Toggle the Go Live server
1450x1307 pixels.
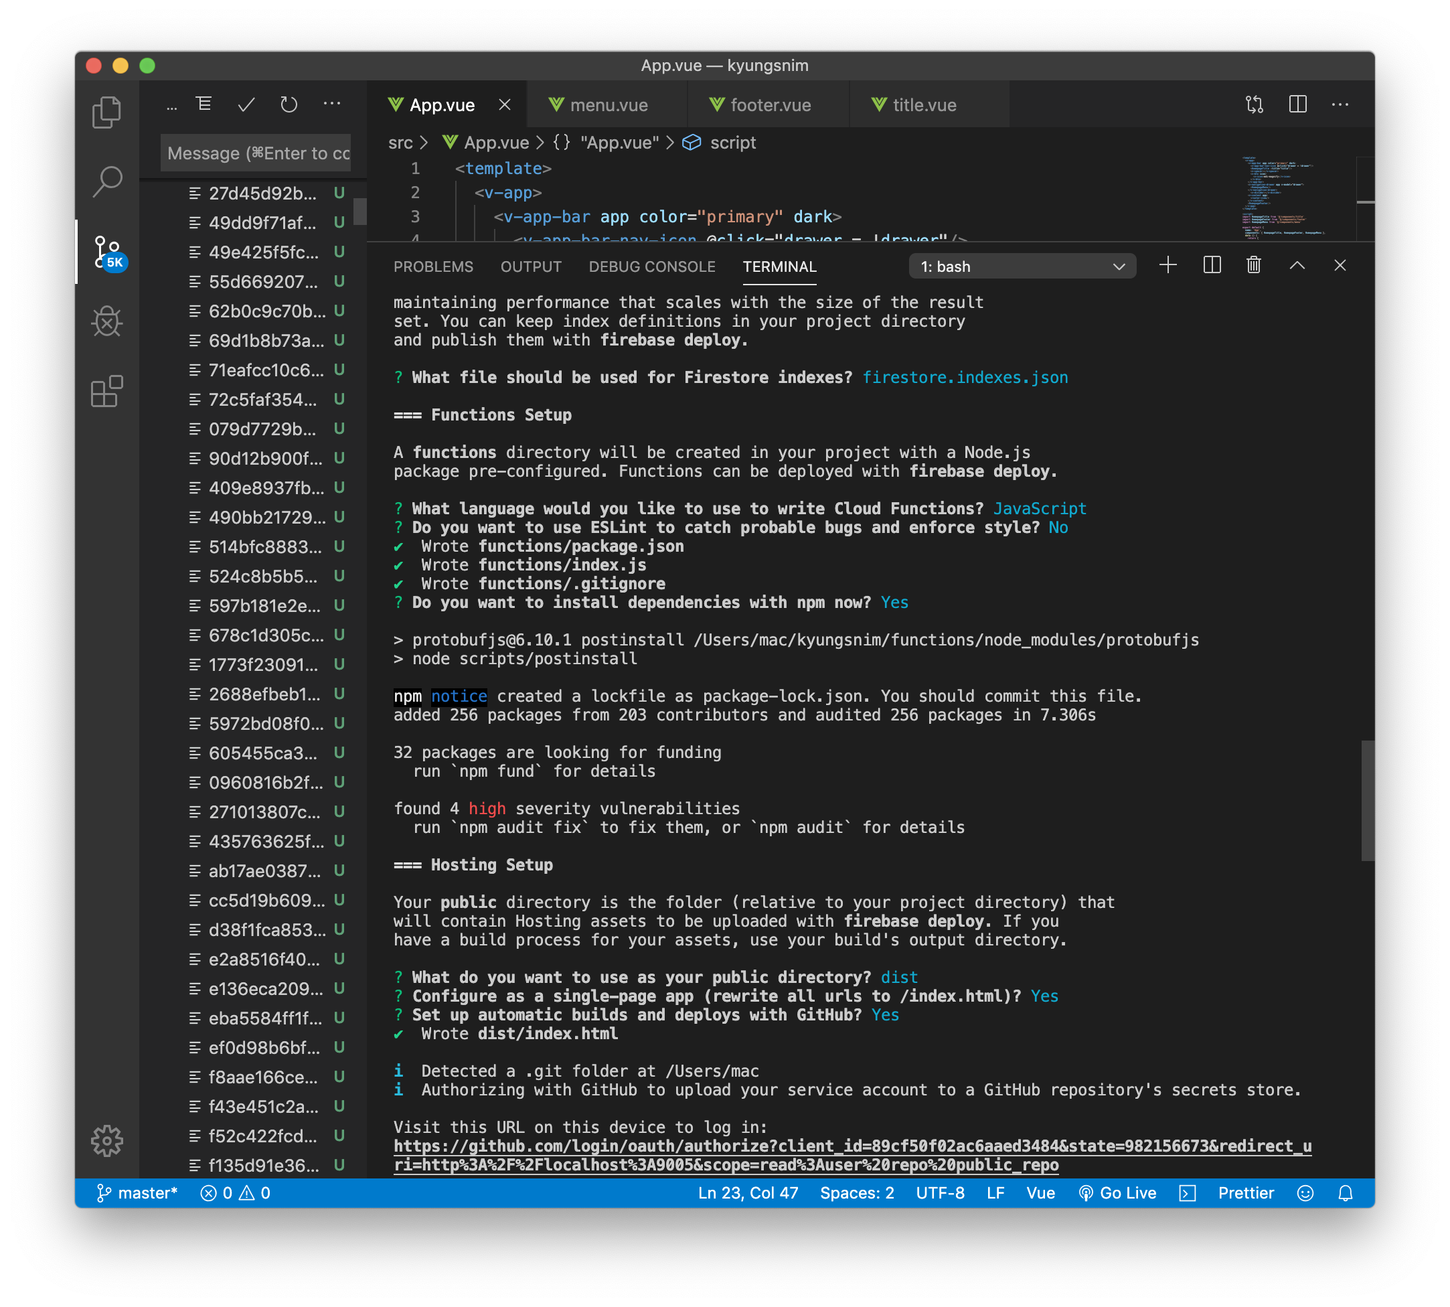click(x=1118, y=1193)
